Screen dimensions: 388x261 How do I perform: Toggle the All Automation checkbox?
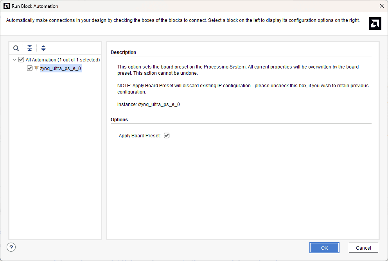point(21,60)
